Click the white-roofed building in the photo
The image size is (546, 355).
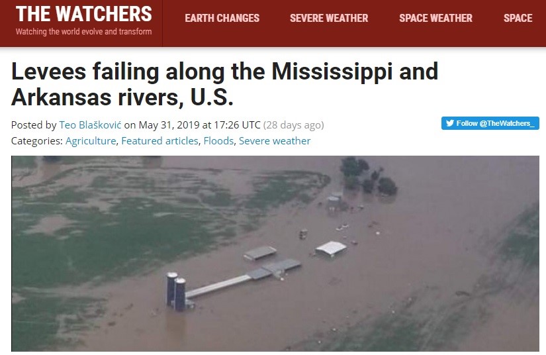[x=331, y=249]
